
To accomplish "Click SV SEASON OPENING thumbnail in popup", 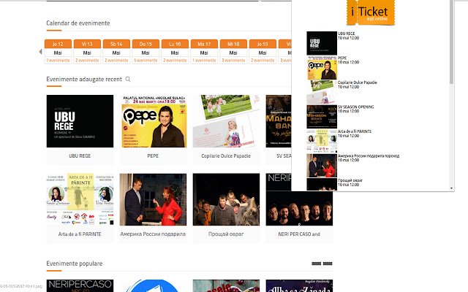I will pyautogui.click(x=322, y=117).
